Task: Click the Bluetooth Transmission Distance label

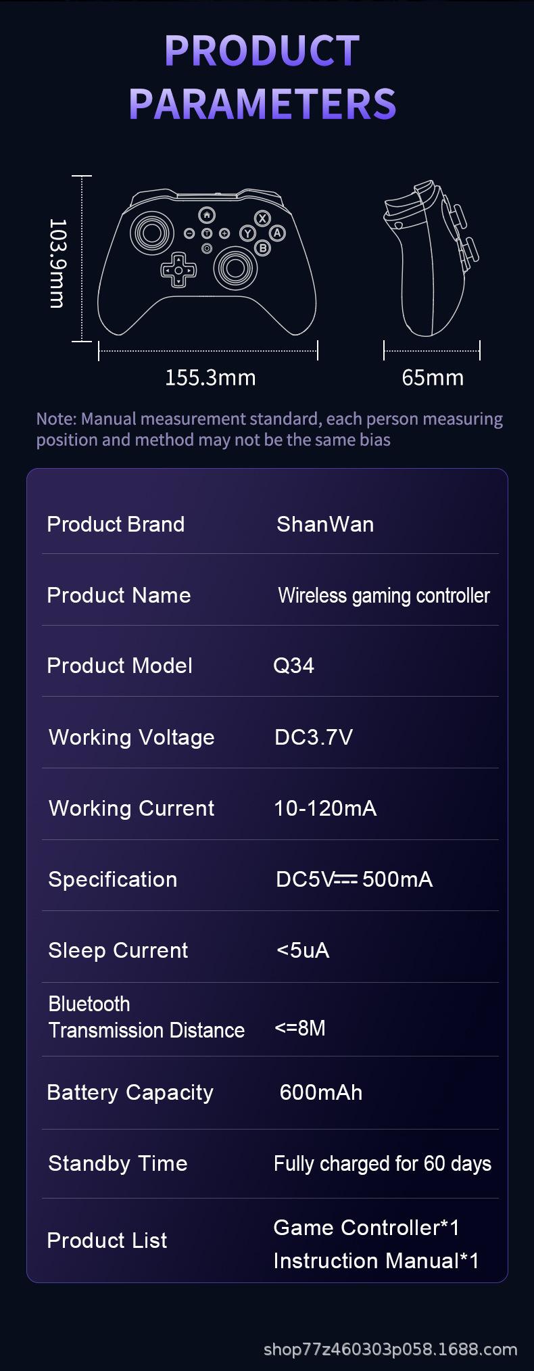Action: click(146, 1017)
